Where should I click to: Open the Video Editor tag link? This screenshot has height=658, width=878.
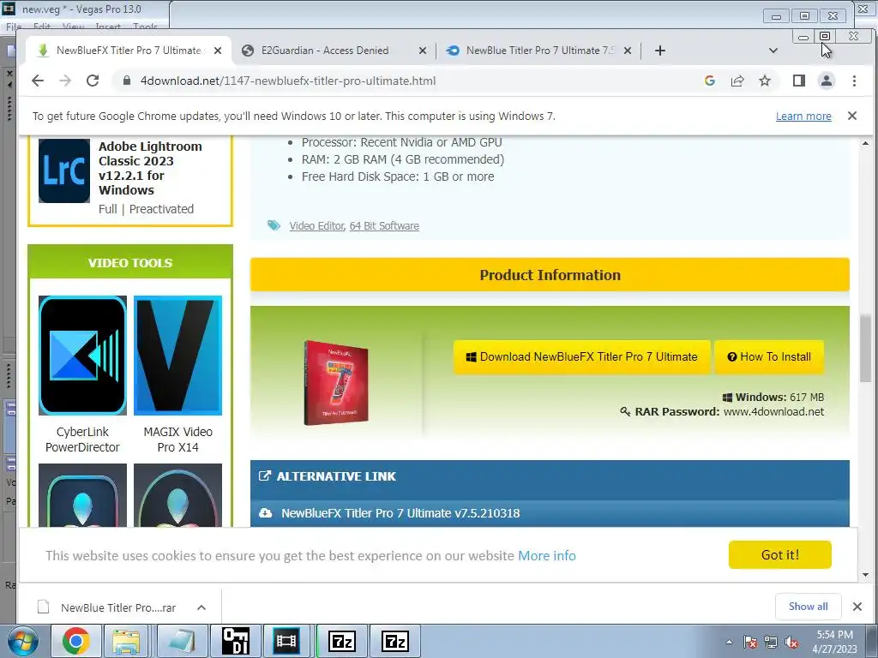pos(316,225)
